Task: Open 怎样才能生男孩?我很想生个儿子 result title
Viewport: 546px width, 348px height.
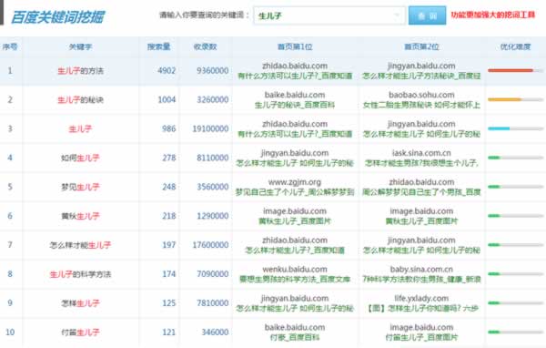Action: click(421, 163)
